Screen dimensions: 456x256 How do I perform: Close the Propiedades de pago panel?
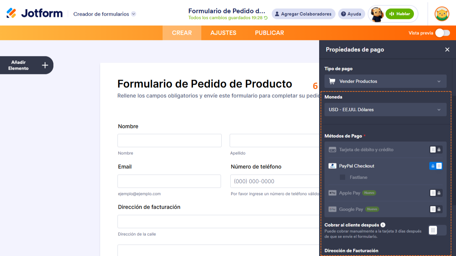(447, 50)
